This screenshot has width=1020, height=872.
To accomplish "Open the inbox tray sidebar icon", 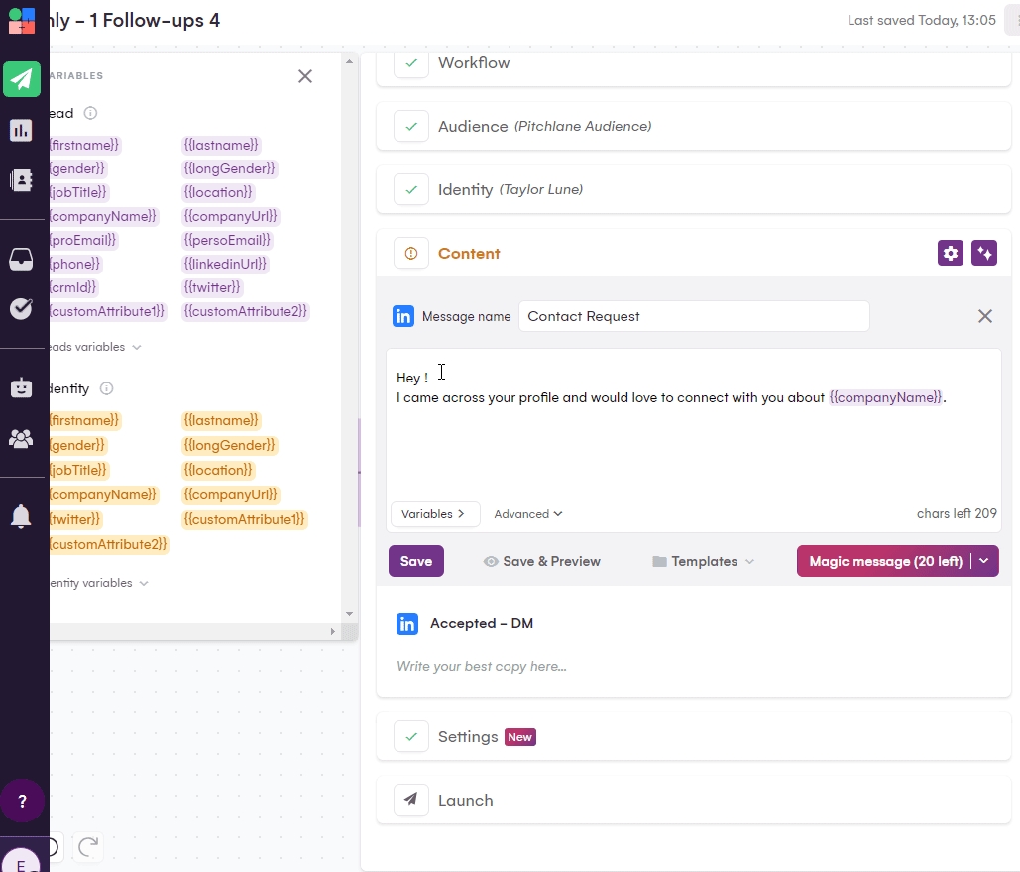I will click(x=21, y=259).
